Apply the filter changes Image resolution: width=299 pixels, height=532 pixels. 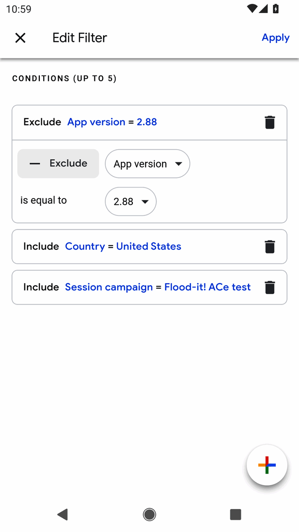pos(275,38)
